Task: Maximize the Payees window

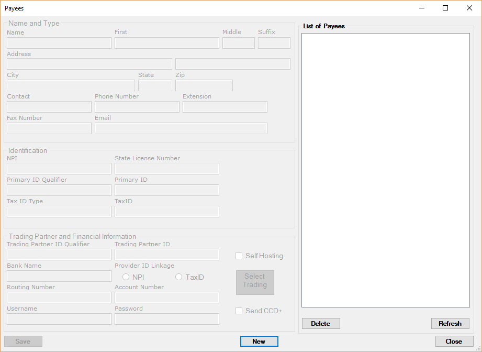Action: point(445,8)
